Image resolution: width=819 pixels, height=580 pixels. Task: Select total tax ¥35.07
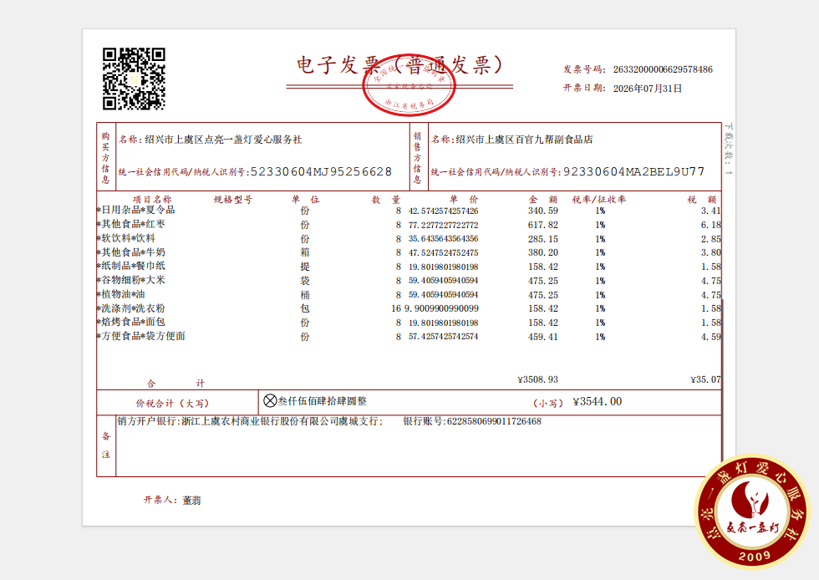[x=705, y=379]
